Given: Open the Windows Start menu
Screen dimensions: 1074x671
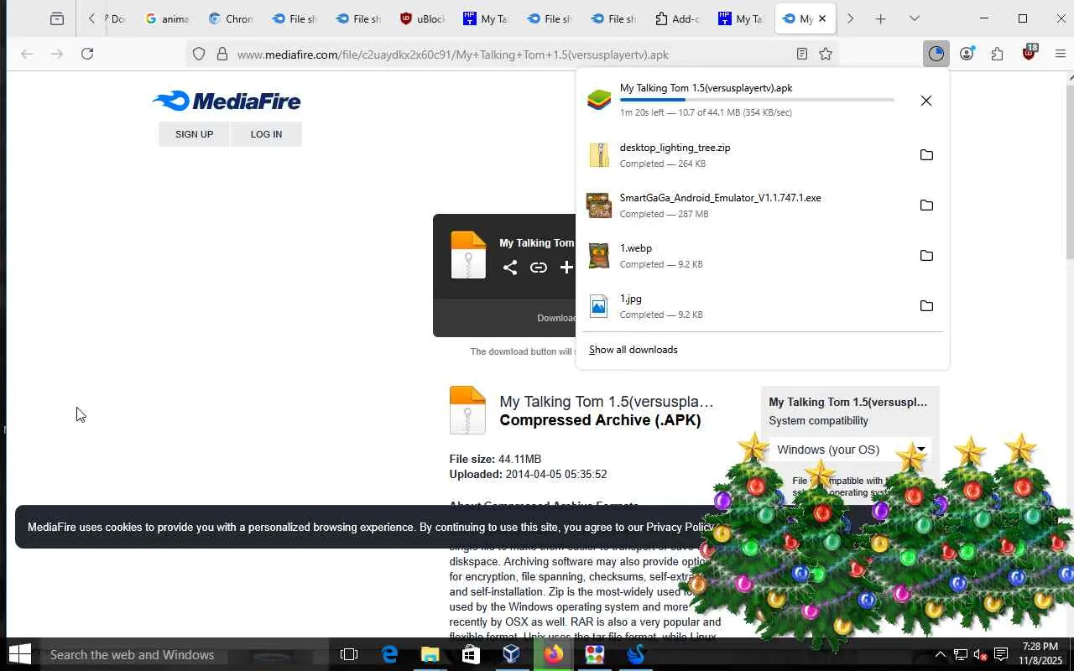Looking at the screenshot, I should tap(19, 654).
